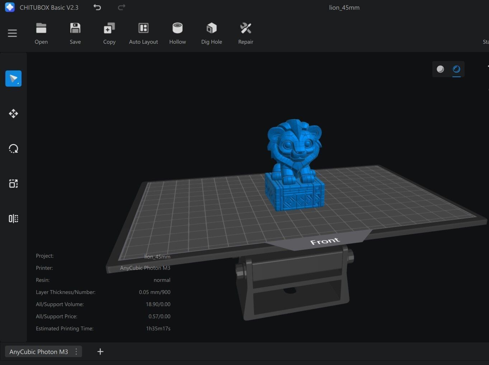Copy the selected model
The width and height of the screenshot is (489, 365).
click(109, 28)
